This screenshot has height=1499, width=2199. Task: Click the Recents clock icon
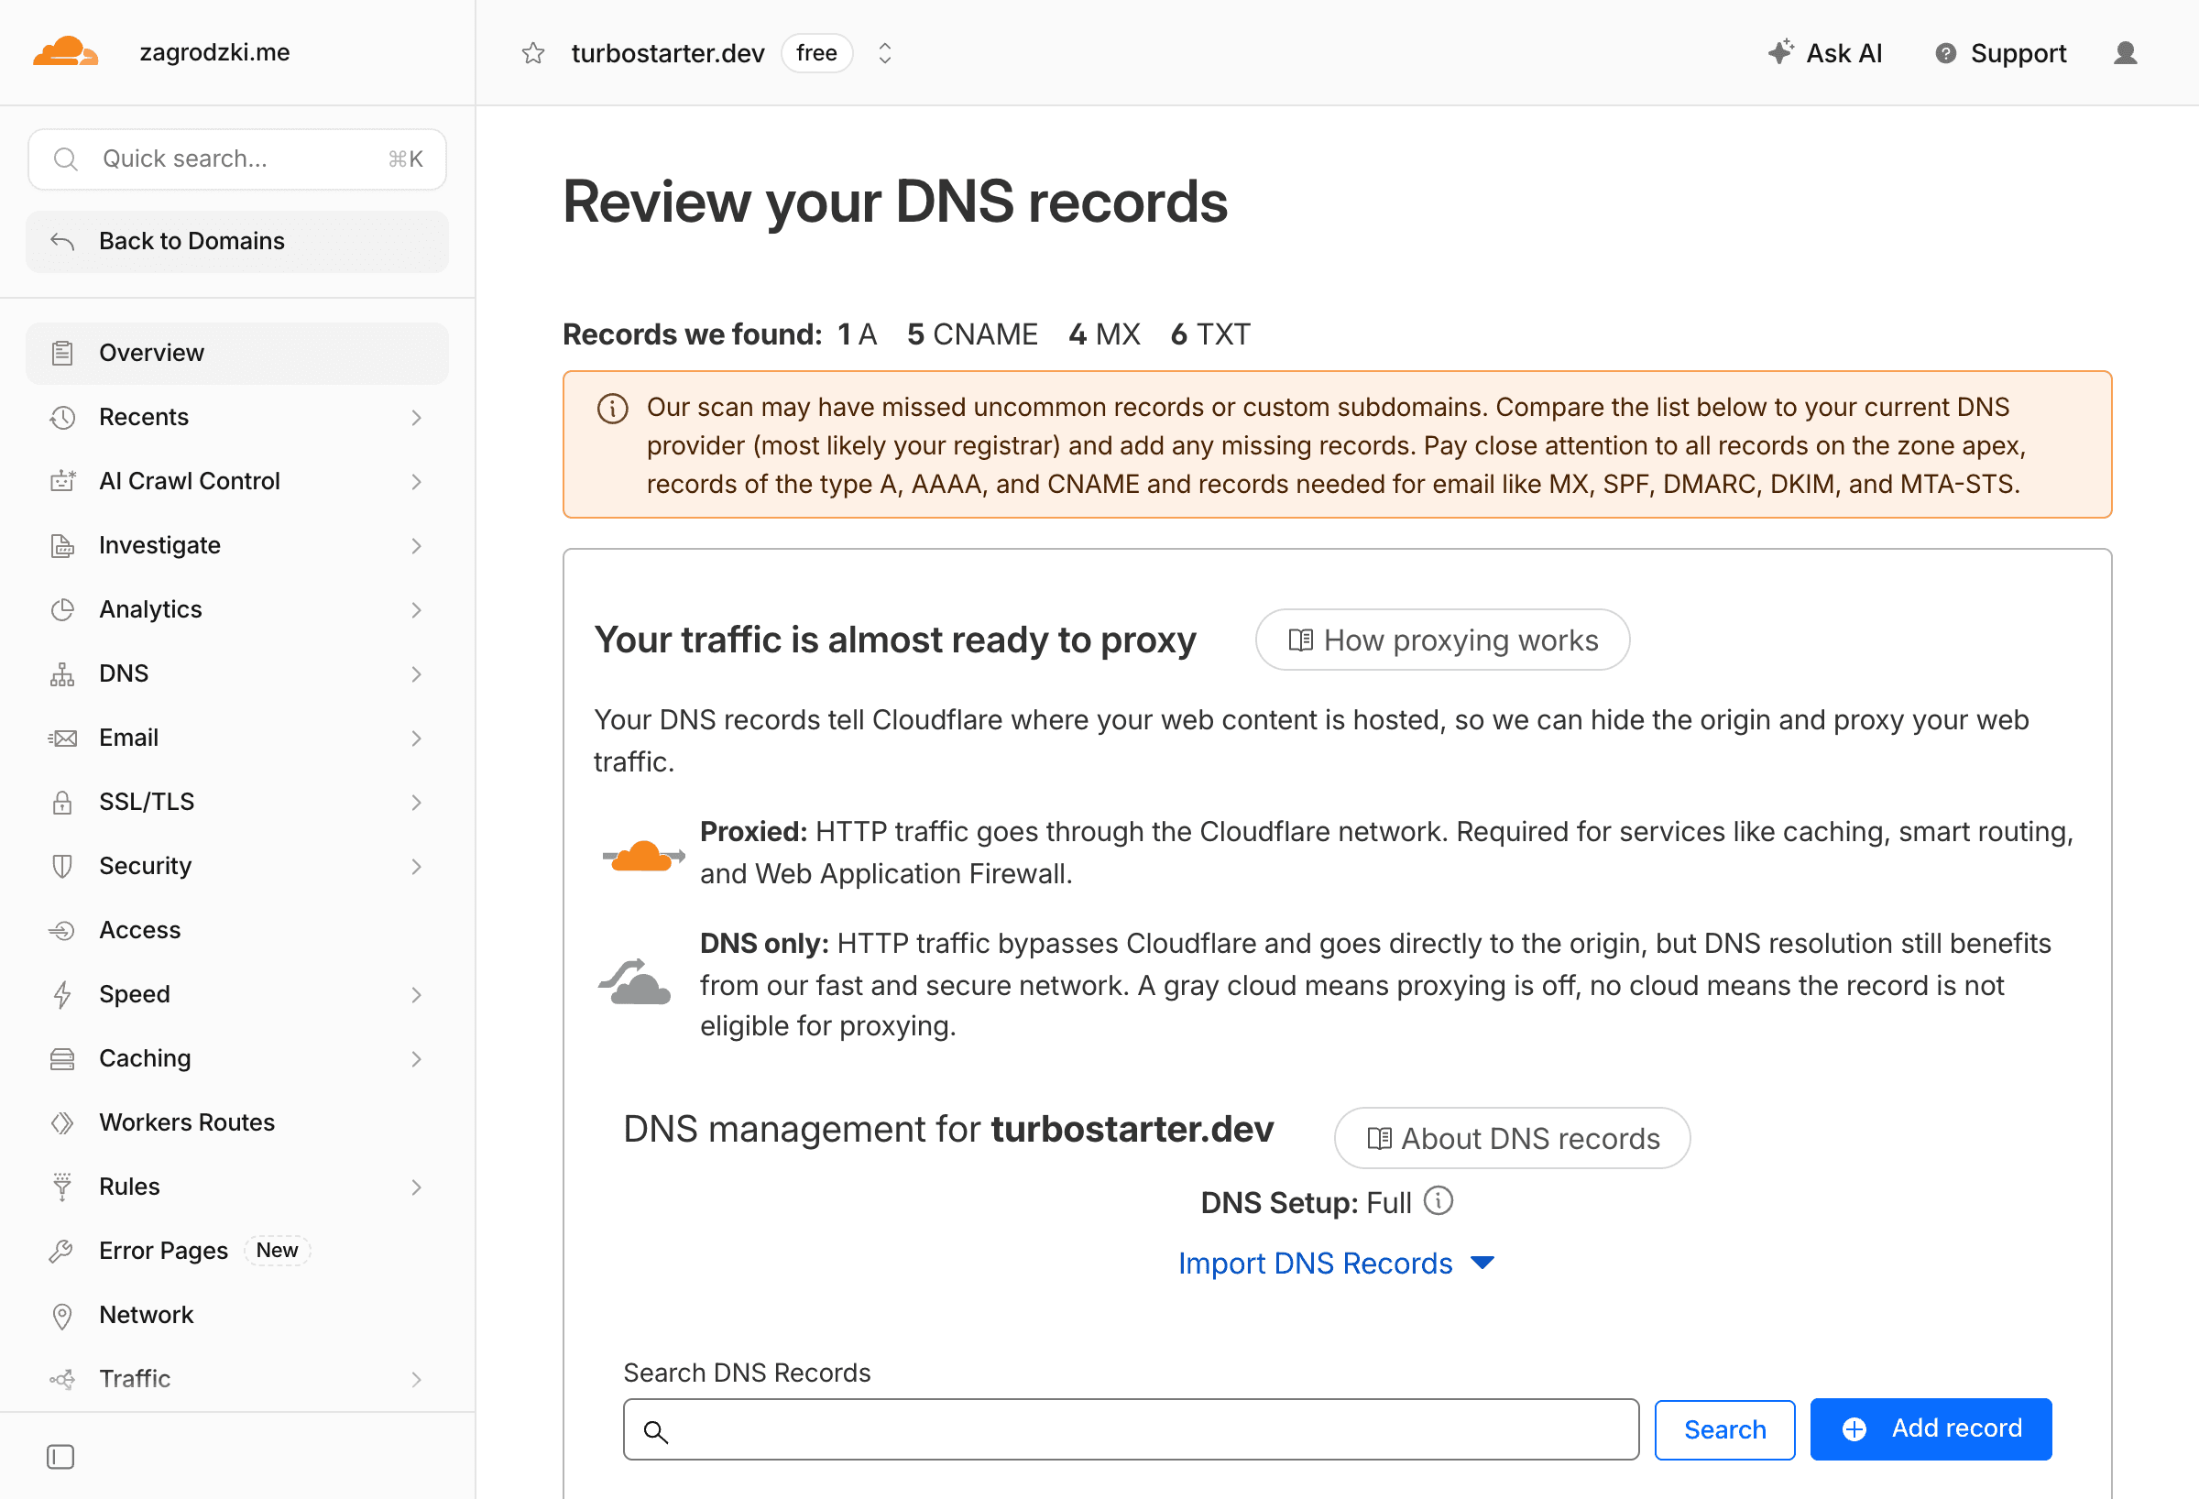(62, 417)
